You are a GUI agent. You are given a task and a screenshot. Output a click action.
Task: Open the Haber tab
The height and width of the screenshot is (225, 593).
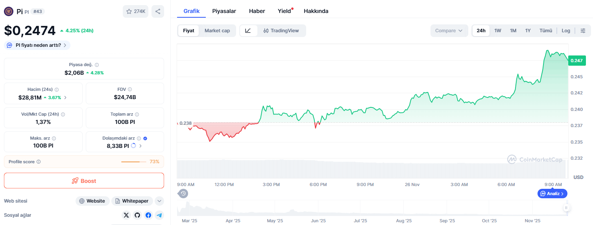click(x=257, y=11)
